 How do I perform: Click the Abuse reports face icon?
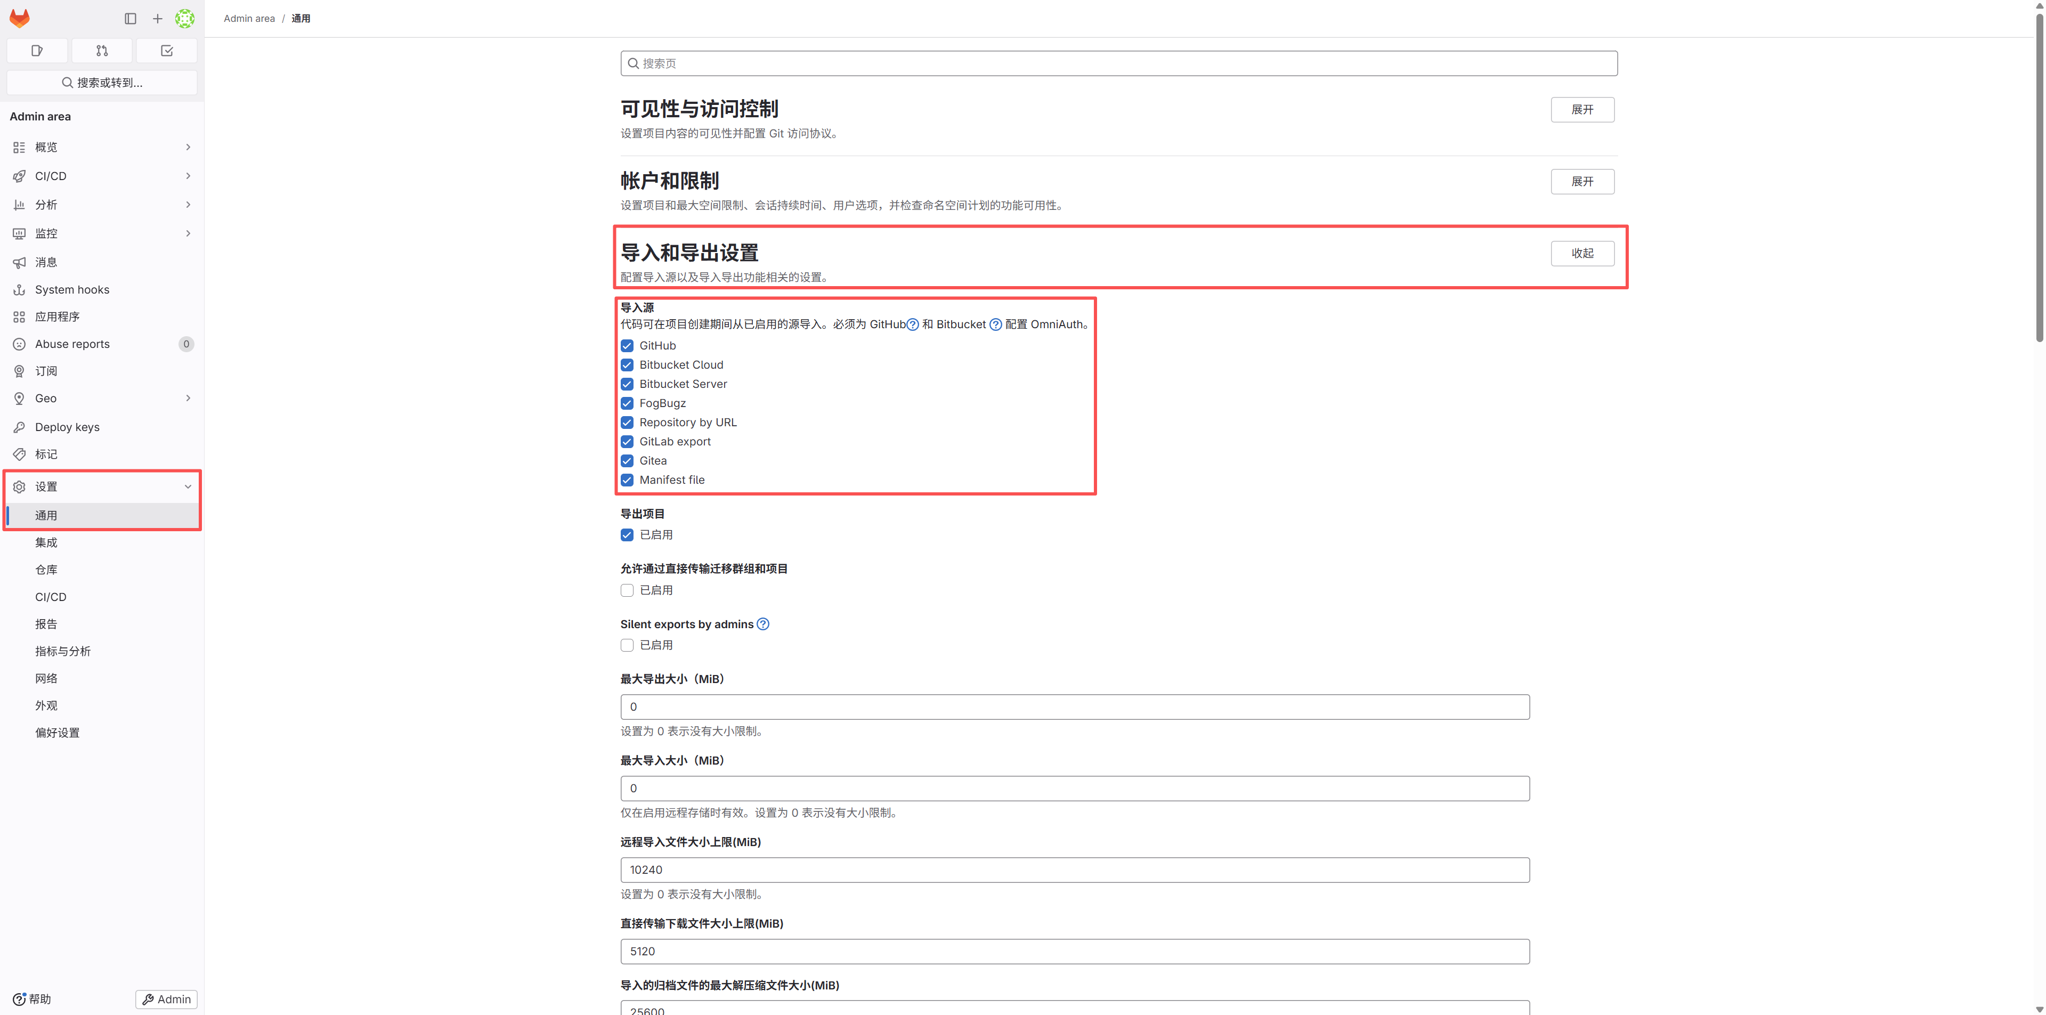[x=19, y=344]
